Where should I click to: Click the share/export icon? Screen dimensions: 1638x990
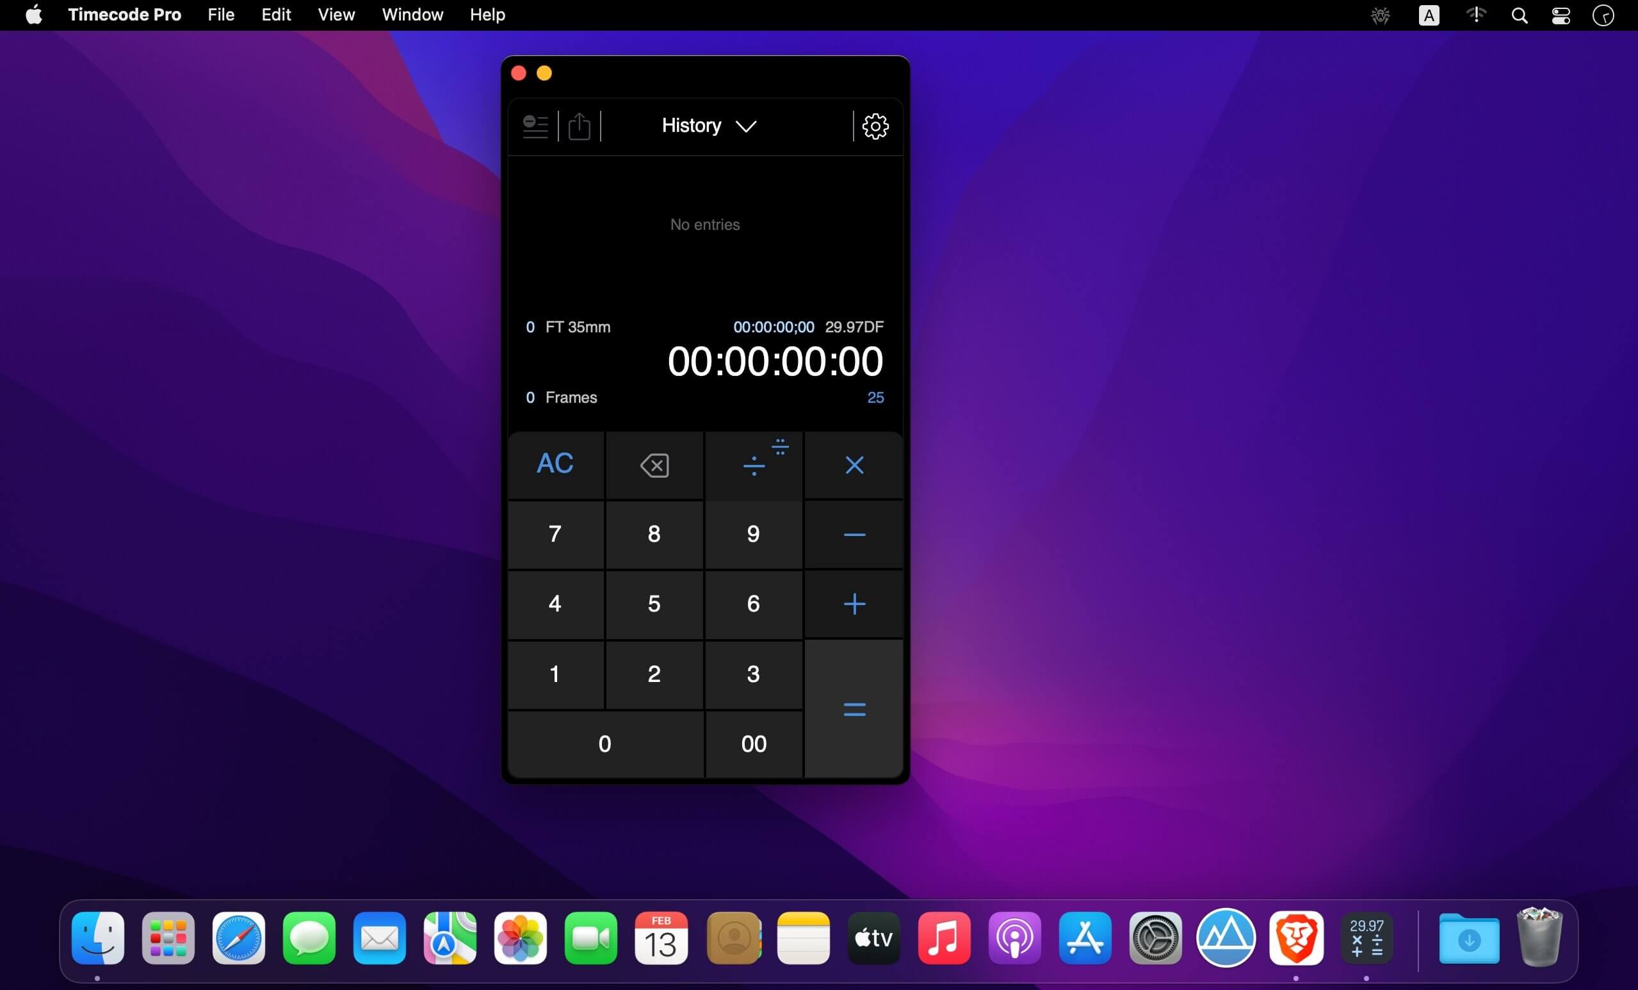pyautogui.click(x=579, y=126)
